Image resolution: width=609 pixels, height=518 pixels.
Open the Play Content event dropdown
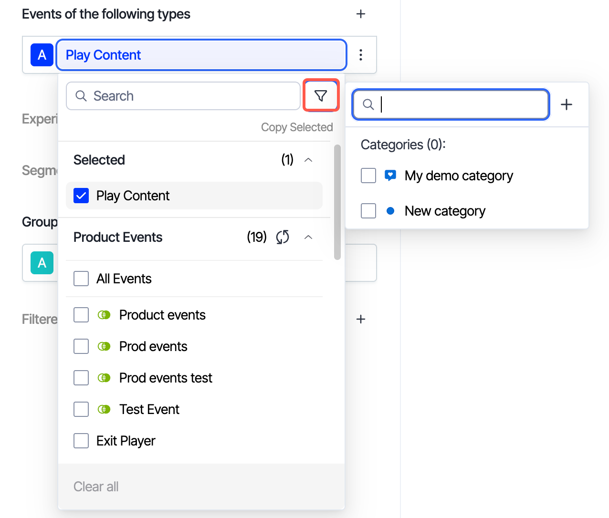point(201,55)
